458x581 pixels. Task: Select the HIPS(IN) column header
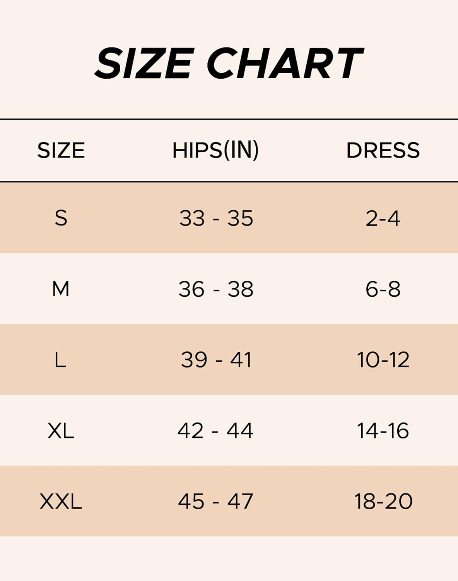tap(215, 150)
